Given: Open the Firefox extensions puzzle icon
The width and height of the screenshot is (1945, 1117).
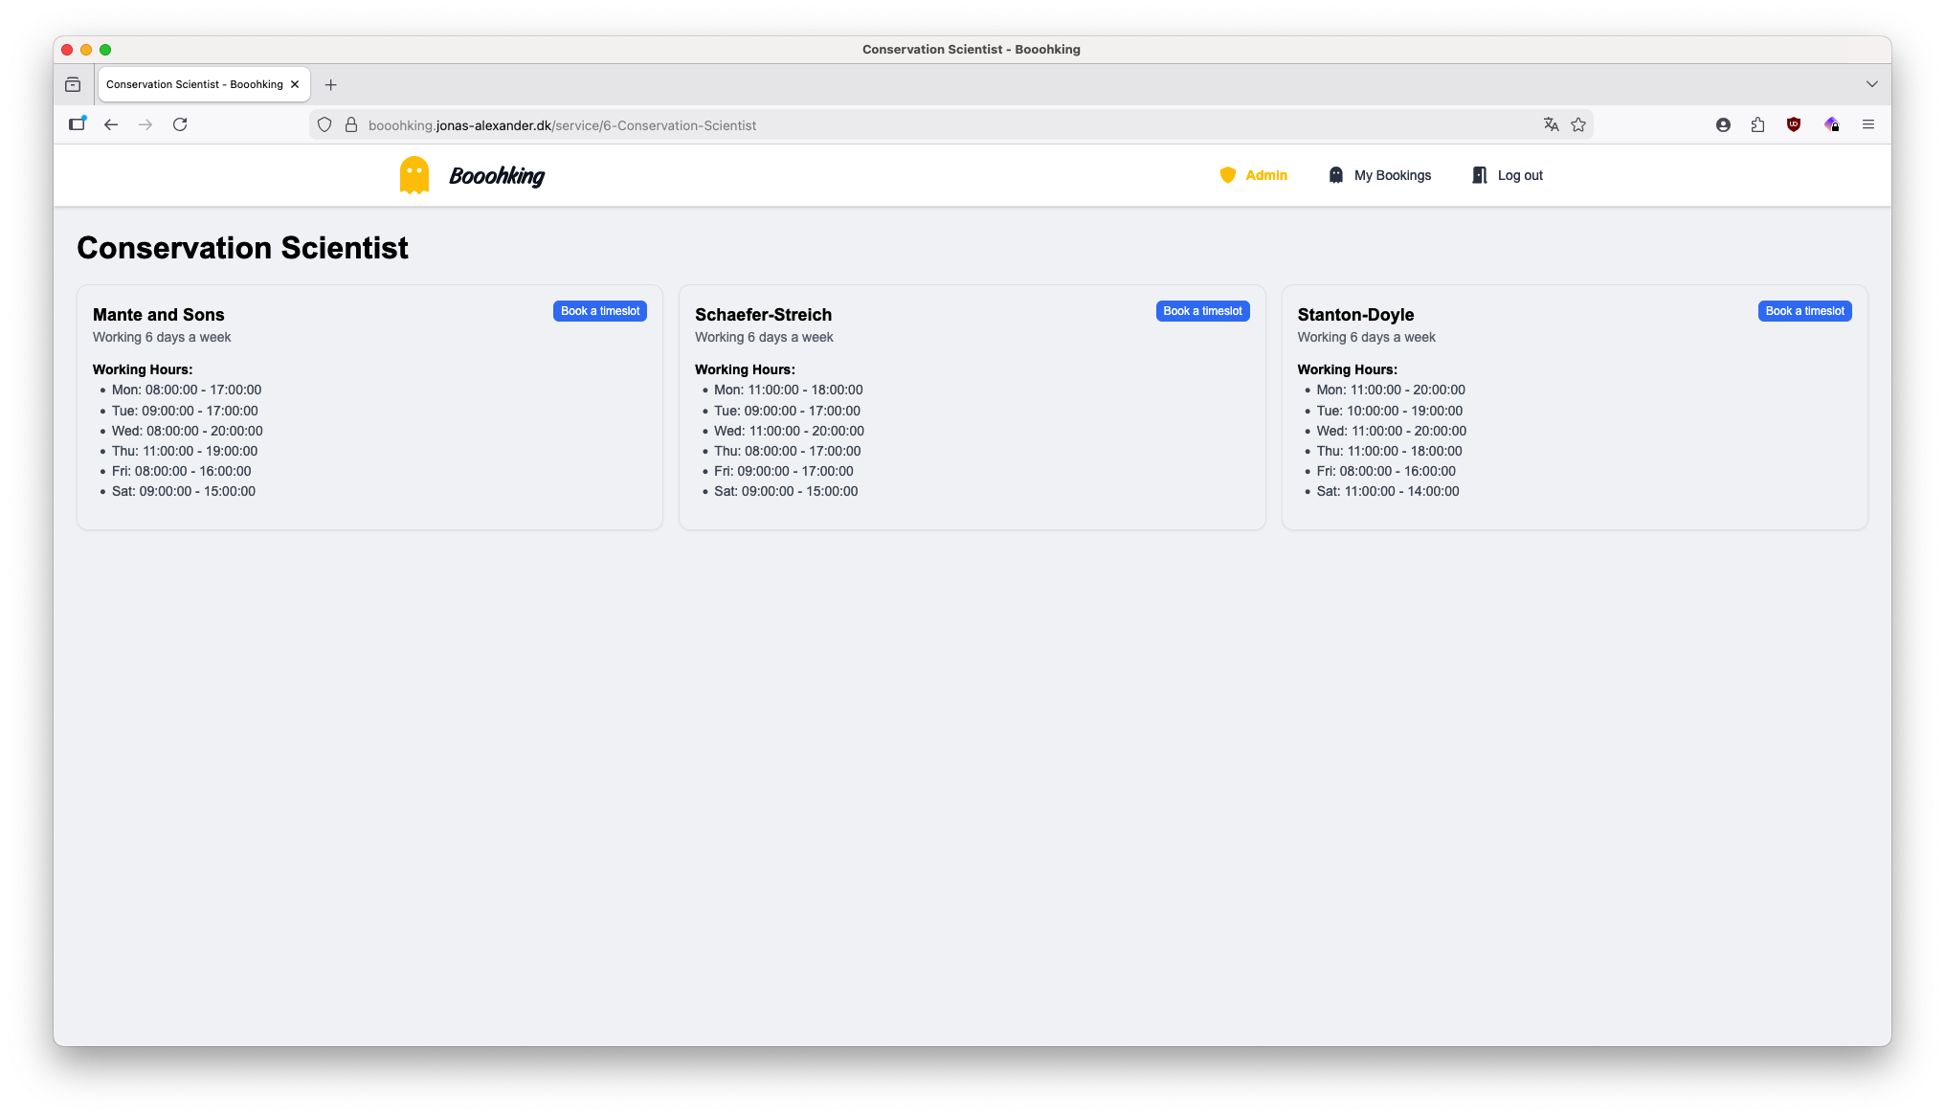Looking at the screenshot, I should [1757, 124].
